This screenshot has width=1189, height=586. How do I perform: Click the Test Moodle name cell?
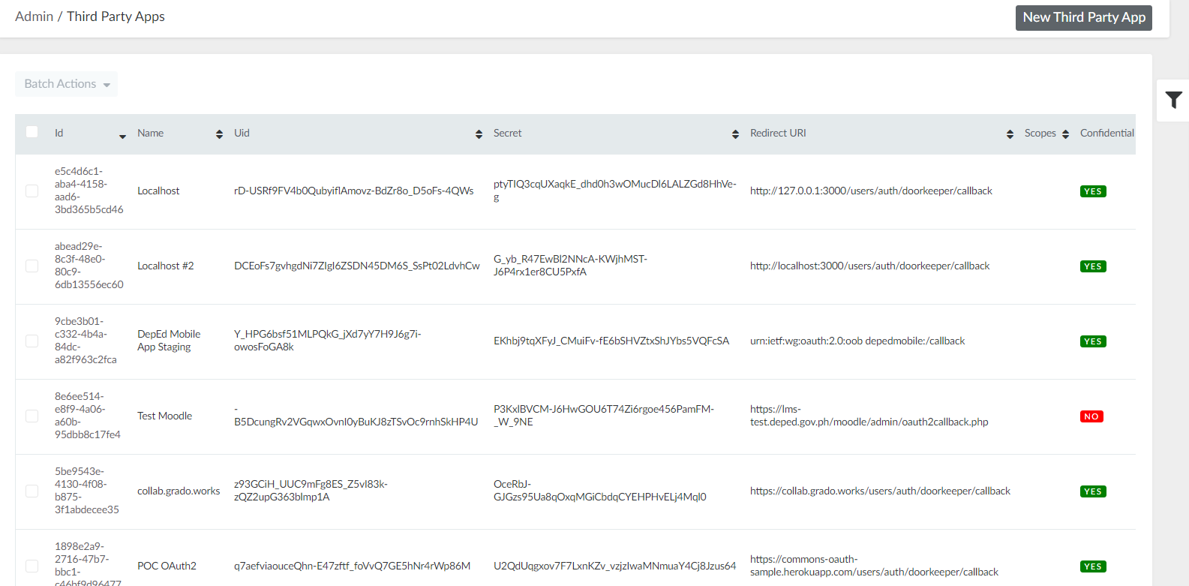pos(164,416)
